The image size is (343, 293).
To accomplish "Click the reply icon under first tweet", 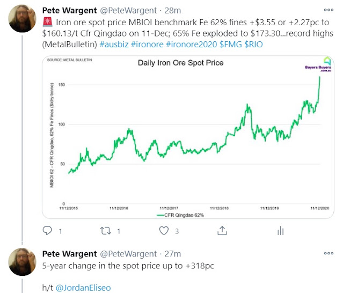I will pos(47,231).
